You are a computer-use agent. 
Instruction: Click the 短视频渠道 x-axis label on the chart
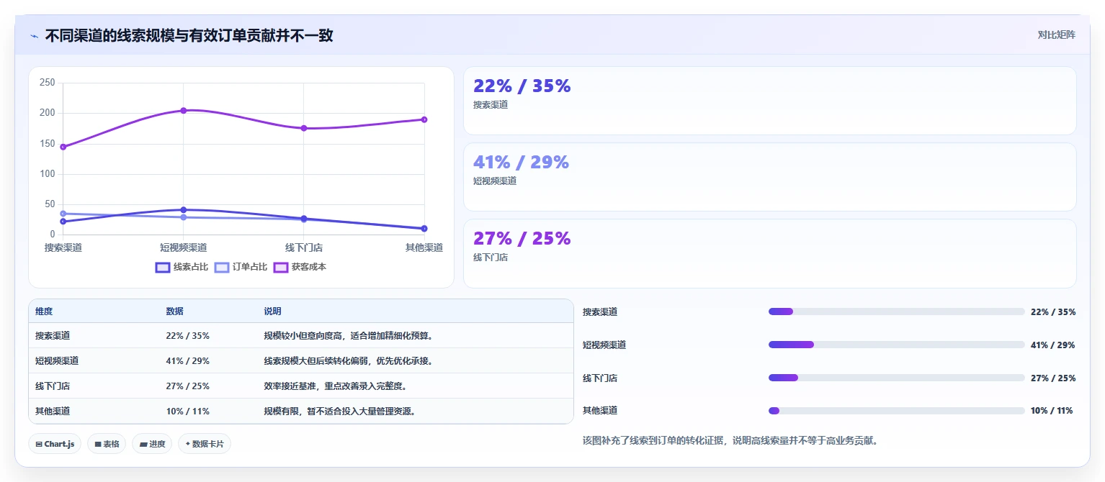point(184,247)
